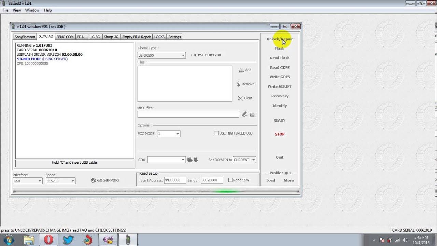Open the View menu
The width and height of the screenshot is (437, 246).
(x=17, y=10)
